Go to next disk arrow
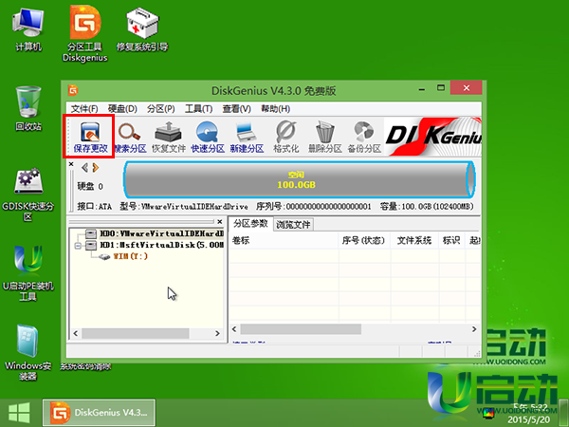569x427 pixels. pos(96,167)
